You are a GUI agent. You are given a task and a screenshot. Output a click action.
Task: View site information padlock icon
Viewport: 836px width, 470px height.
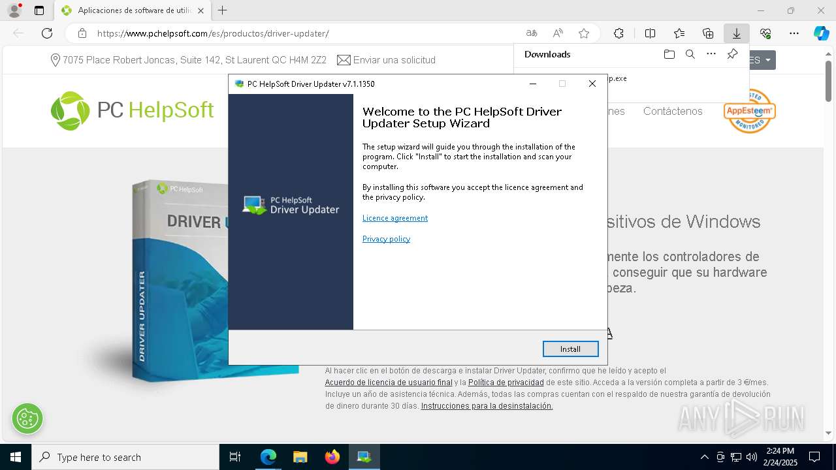coord(82,33)
